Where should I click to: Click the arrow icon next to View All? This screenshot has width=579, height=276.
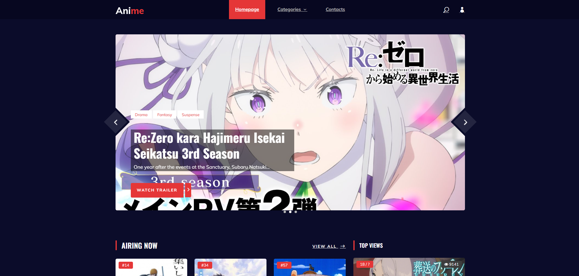coord(342,246)
